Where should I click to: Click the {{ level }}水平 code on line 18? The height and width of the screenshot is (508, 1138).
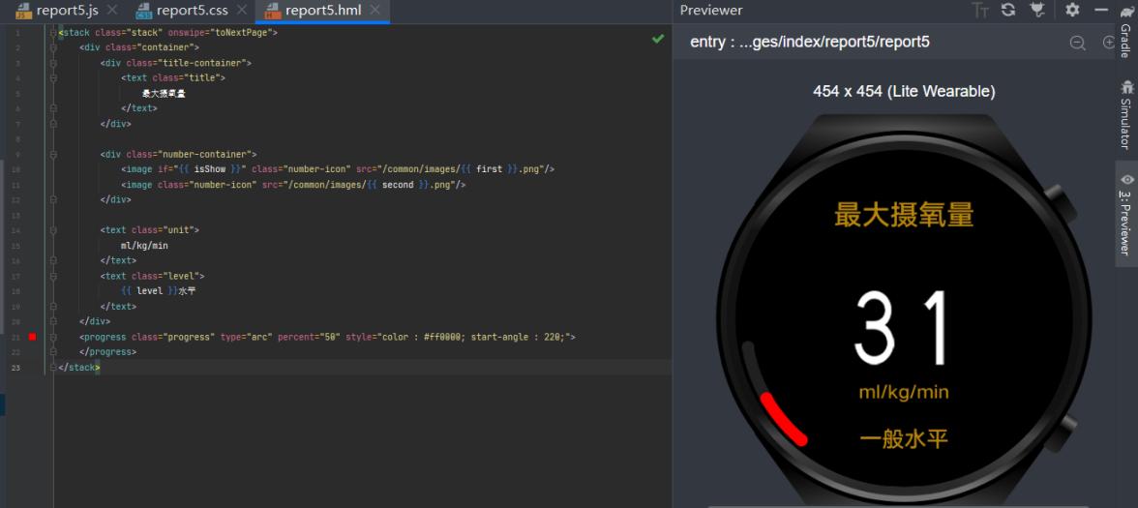159,291
